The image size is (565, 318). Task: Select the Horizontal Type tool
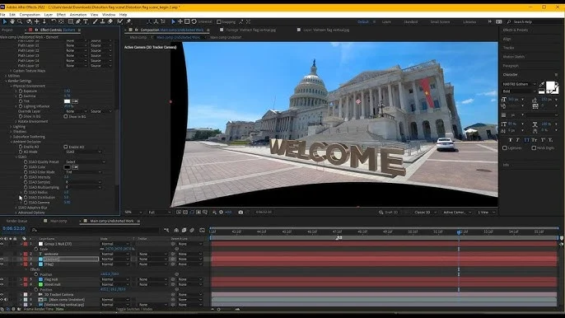click(x=86, y=21)
